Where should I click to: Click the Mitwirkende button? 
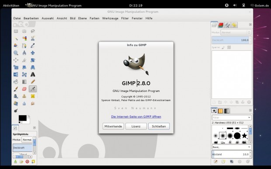113,126
